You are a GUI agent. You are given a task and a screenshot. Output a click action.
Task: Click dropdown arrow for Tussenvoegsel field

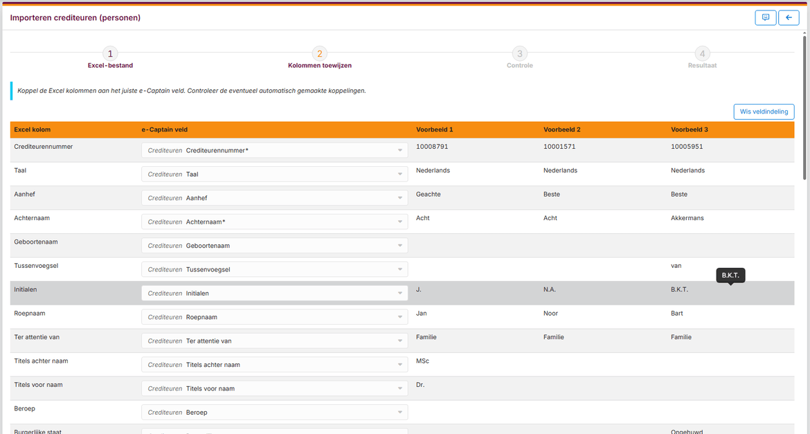(x=399, y=270)
